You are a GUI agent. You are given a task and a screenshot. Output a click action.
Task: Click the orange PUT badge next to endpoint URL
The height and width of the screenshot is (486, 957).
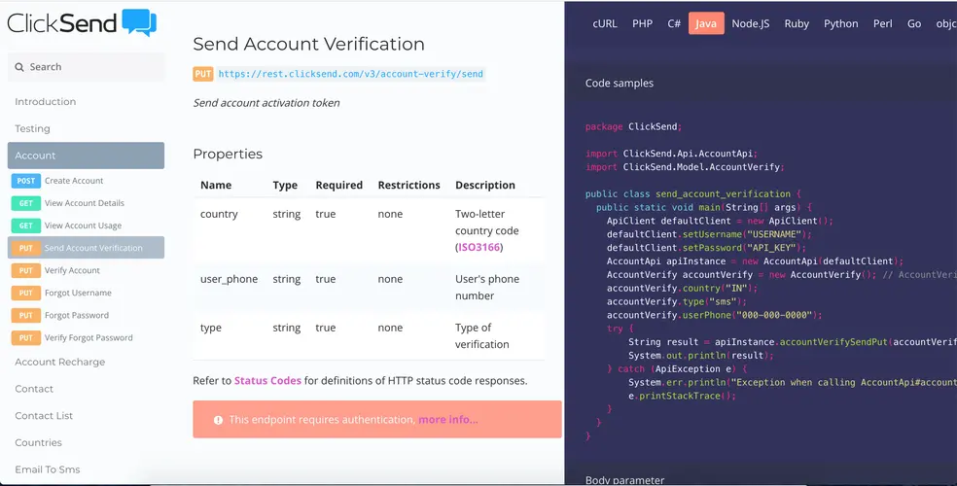coord(202,74)
